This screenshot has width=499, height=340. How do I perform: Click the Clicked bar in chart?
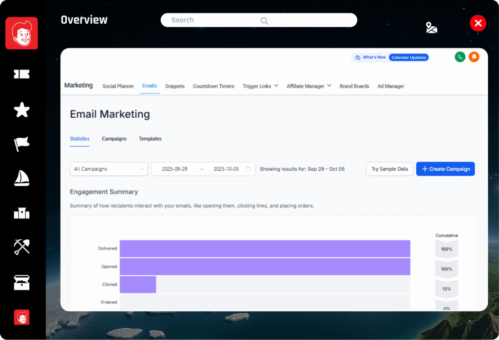tap(138, 285)
